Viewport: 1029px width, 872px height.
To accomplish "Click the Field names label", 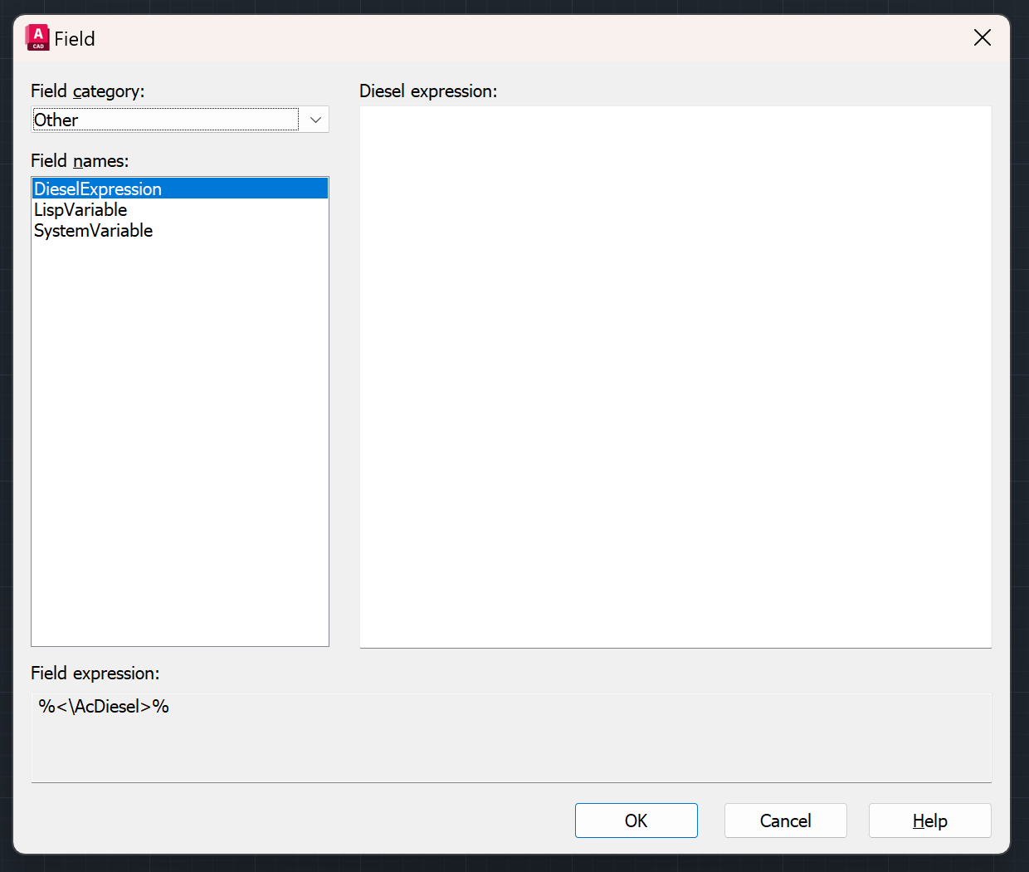I will [x=80, y=161].
